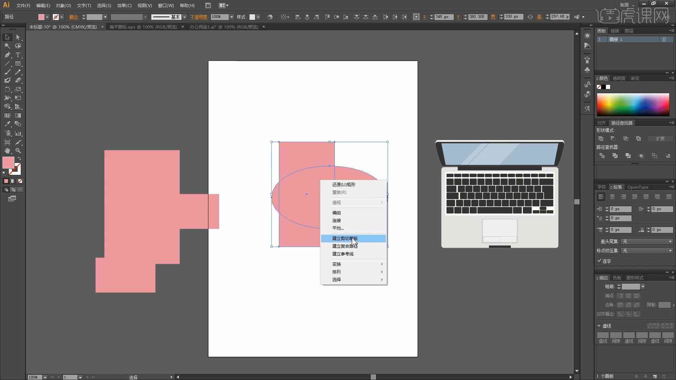
Task: Click 编组 option in context menu
Action: 336,213
